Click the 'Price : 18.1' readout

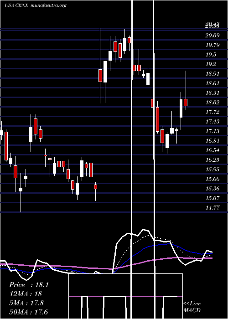click(x=29, y=285)
